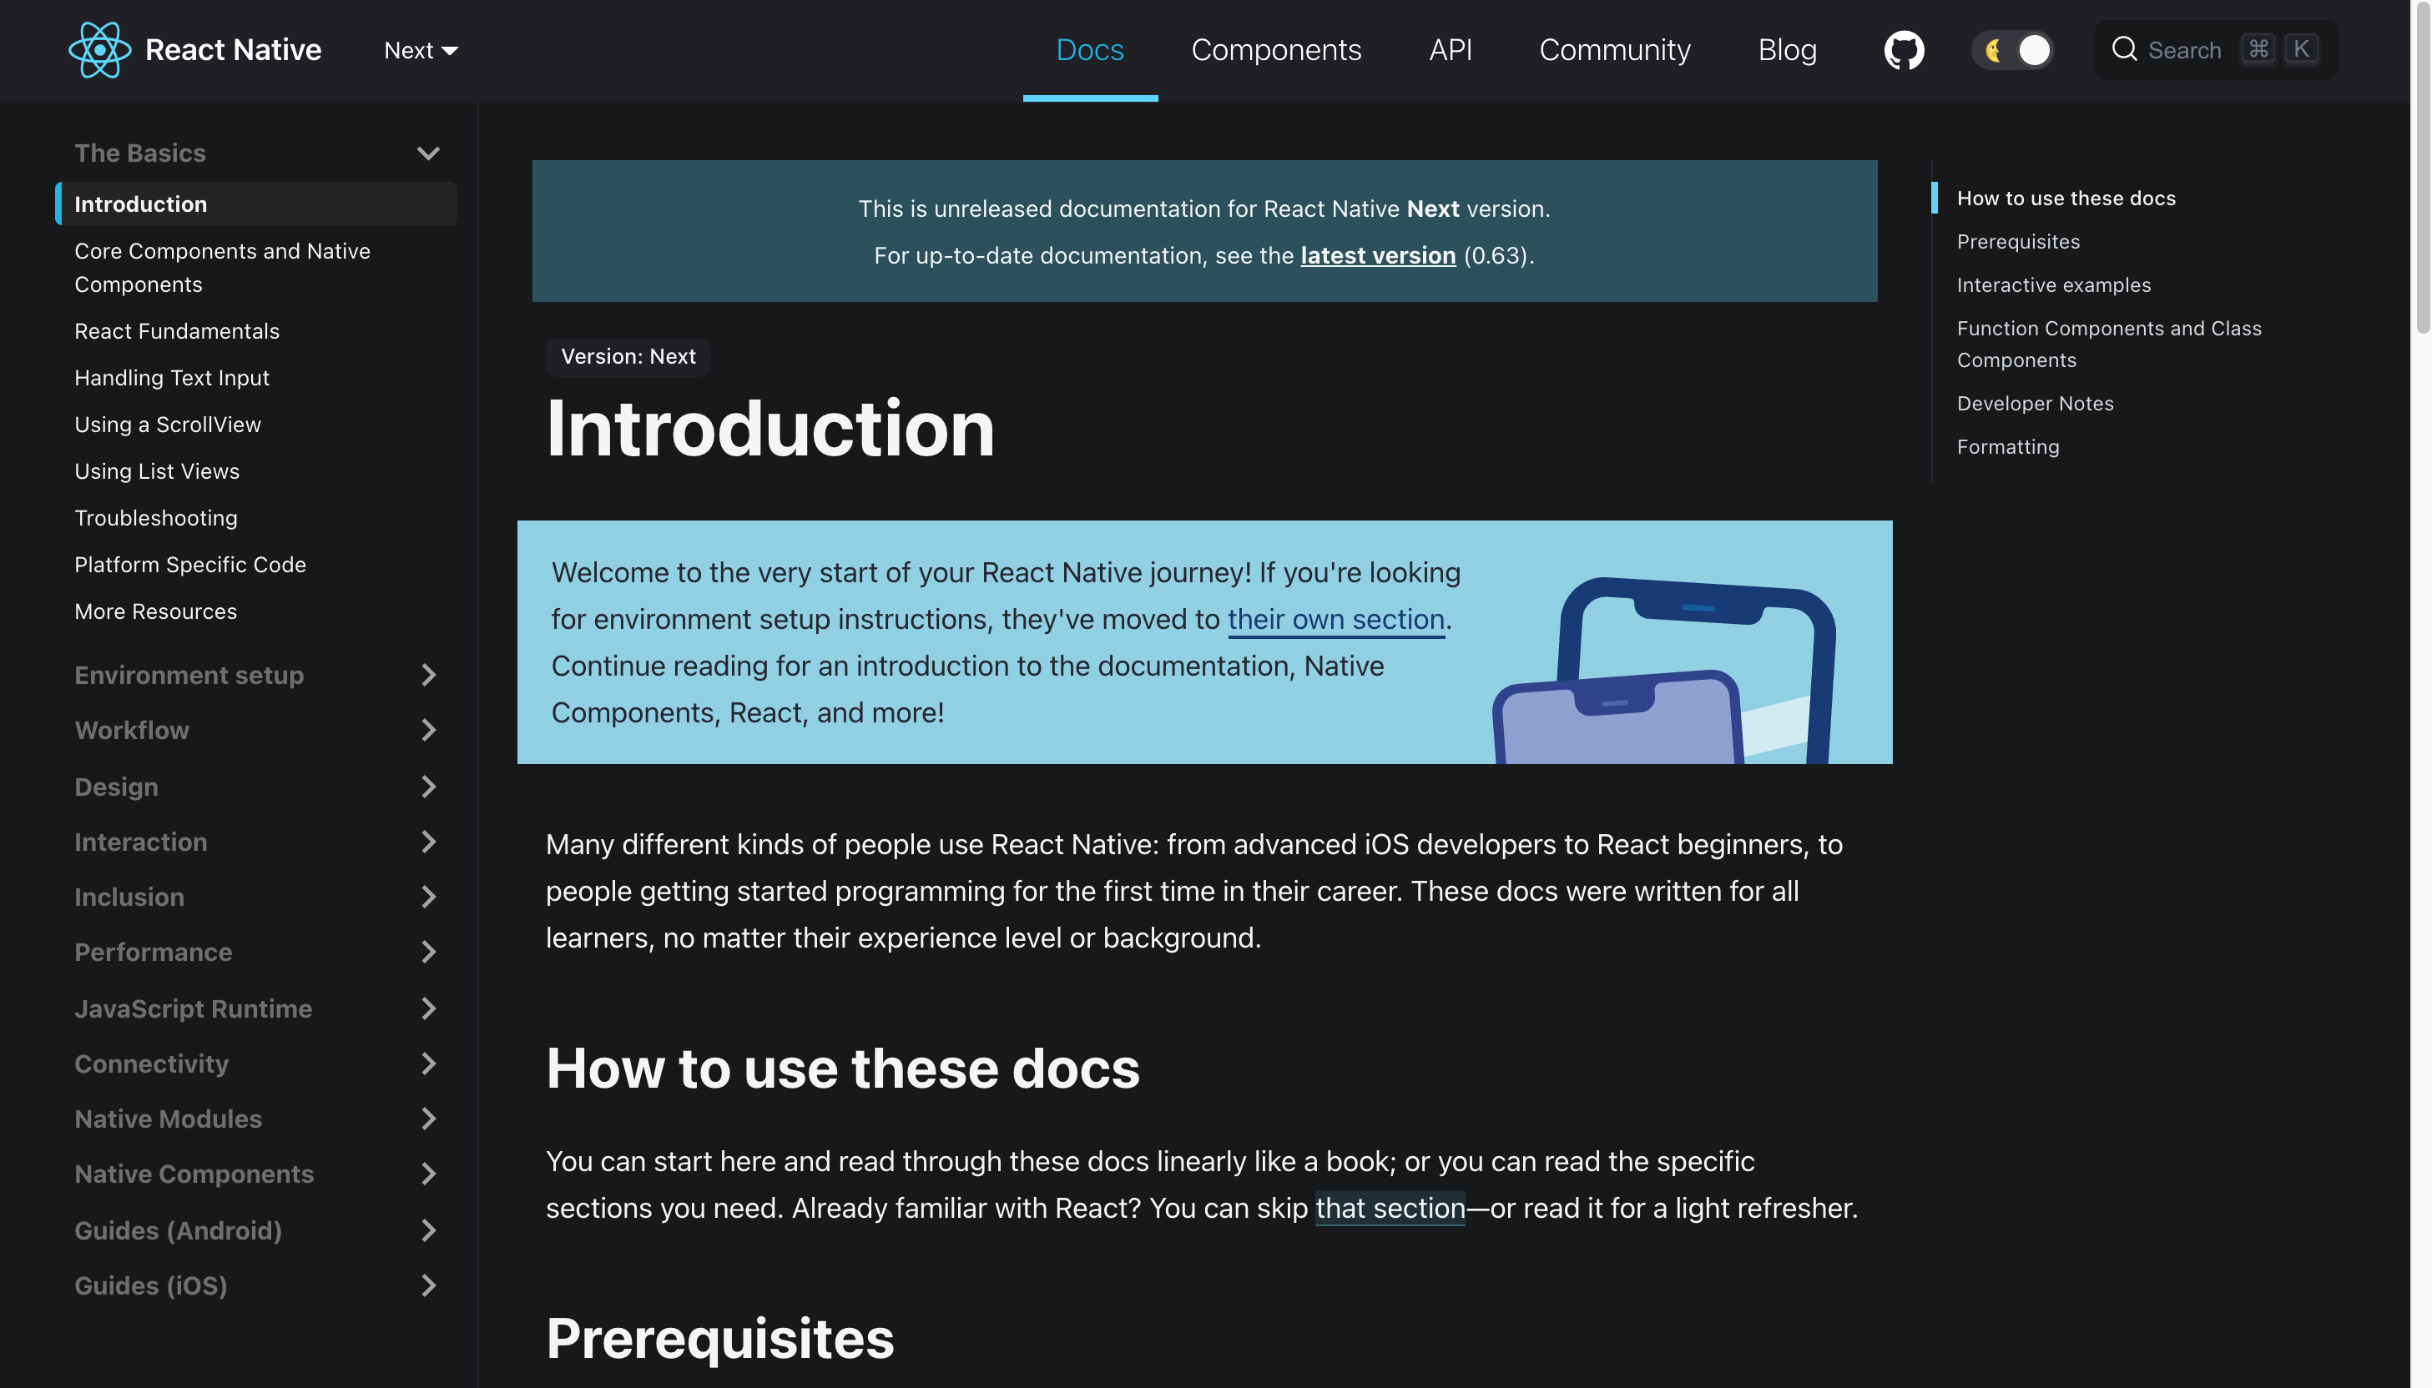
Task: Collapse The Basics sidebar section
Action: [427, 153]
